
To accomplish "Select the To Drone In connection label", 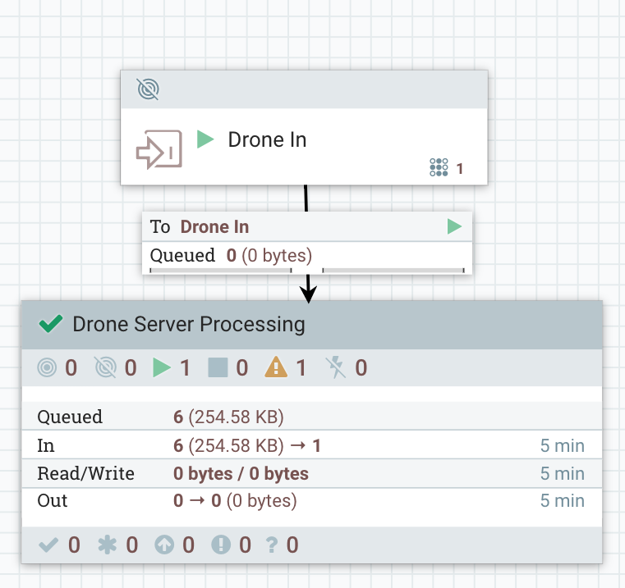I will tap(200, 227).
